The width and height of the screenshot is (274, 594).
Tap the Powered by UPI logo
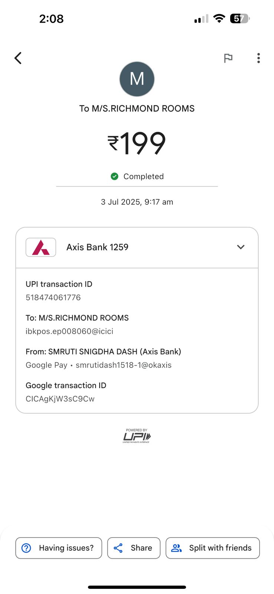click(137, 436)
